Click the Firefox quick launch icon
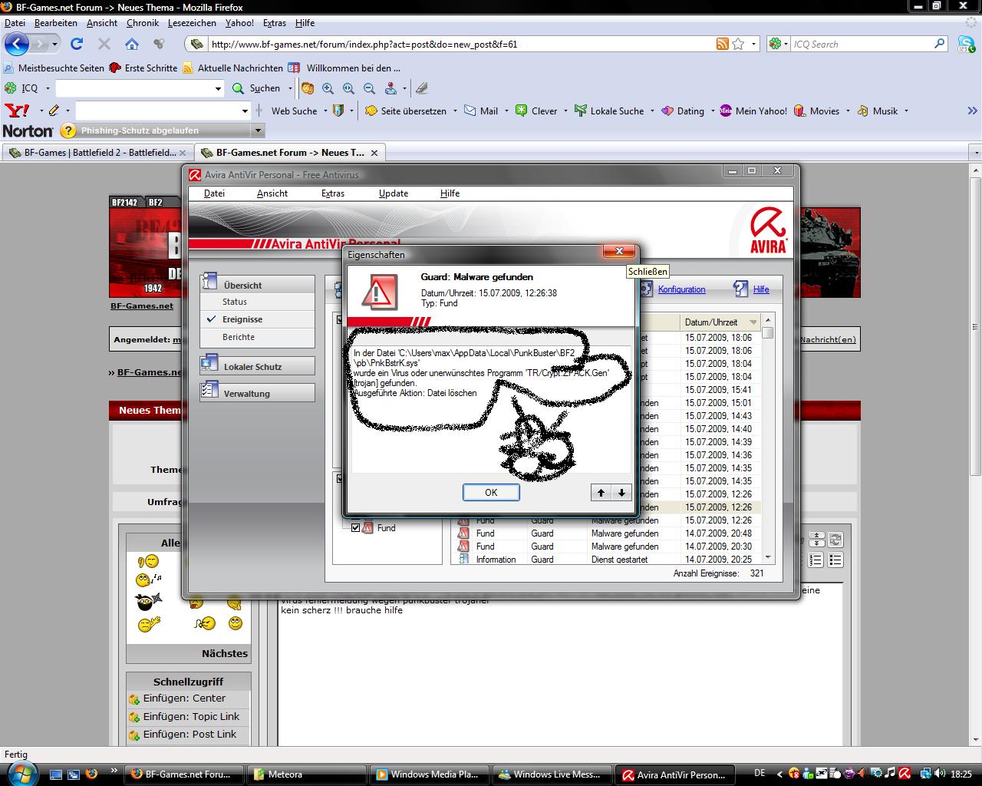Image resolution: width=982 pixels, height=786 pixels. pyautogui.click(x=91, y=774)
